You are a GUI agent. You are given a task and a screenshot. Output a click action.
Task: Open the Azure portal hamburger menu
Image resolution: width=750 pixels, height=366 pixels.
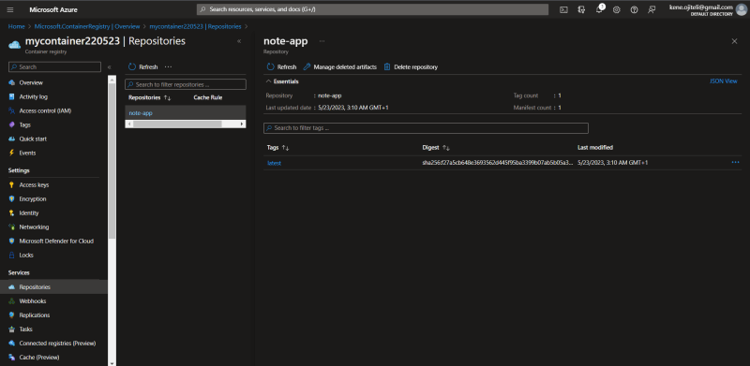point(10,9)
